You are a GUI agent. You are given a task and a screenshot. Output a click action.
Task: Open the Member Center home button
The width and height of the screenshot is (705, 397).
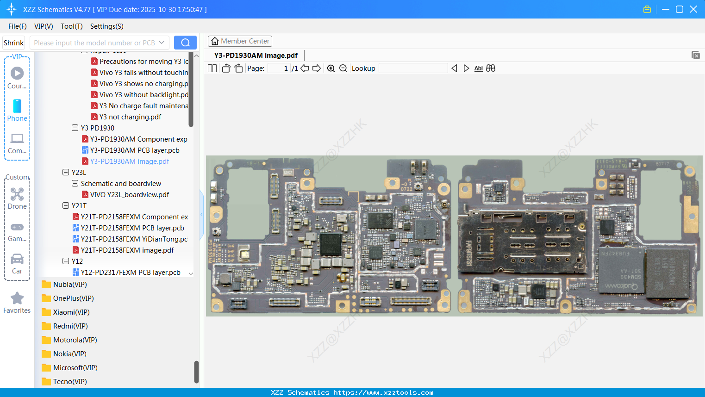(x=240, y=41)
